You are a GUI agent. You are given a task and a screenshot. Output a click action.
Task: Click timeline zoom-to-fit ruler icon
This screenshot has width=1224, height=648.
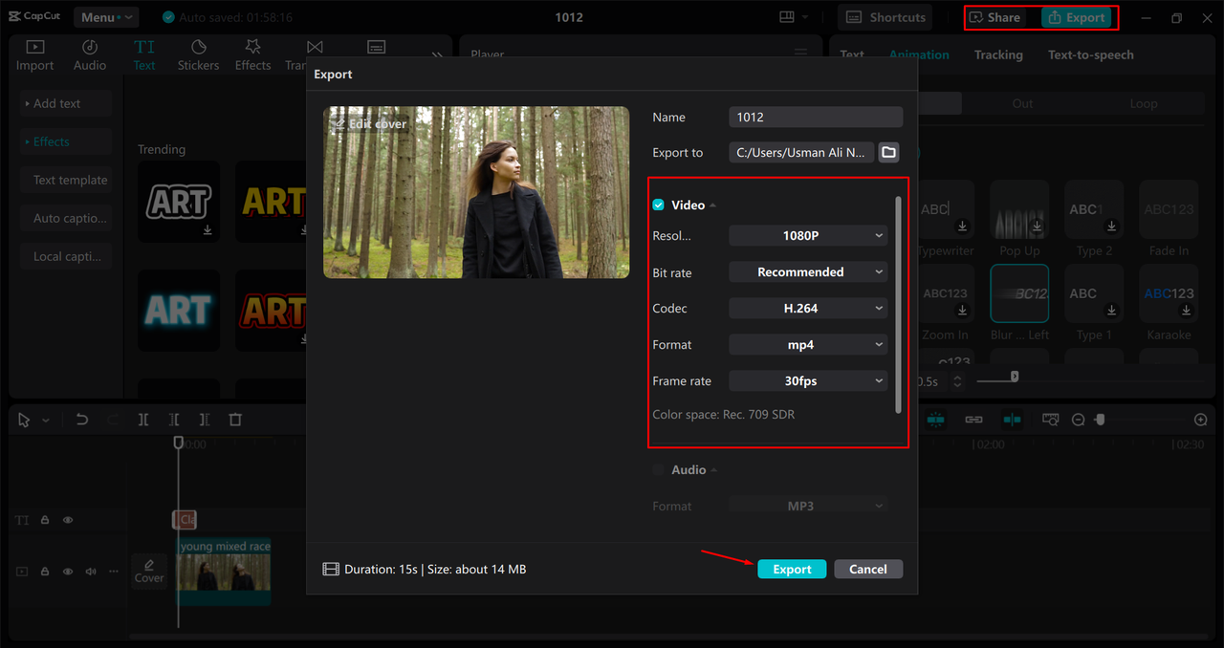coord(1051,420)
